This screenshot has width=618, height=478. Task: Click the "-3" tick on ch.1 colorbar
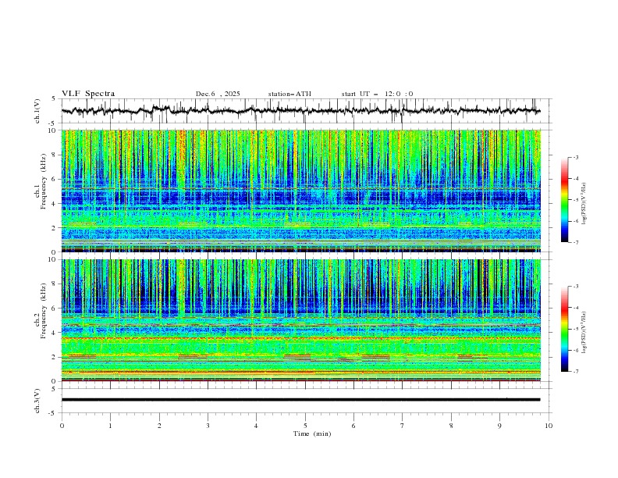(x=575, y=157)
